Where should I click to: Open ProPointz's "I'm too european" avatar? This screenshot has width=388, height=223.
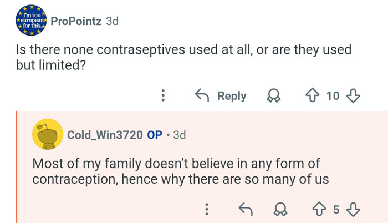[29, 22]
